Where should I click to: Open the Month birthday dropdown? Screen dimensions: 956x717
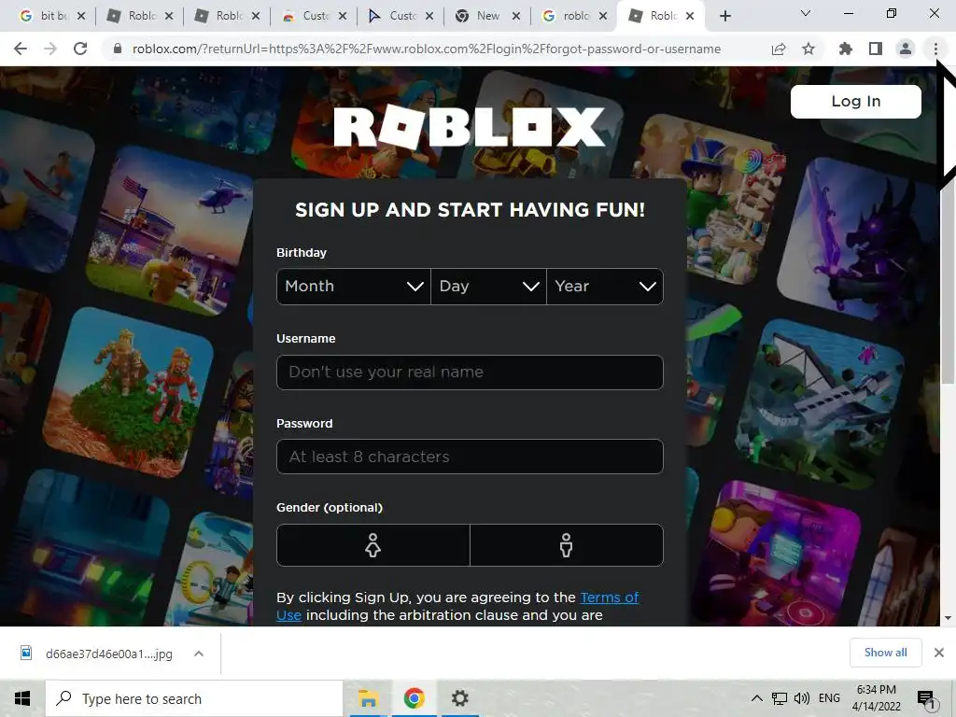pos(354,286)
